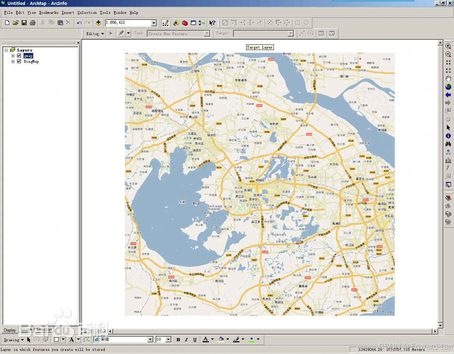Create a new map document
The width and height of the screenshot is (454, 354).
pos(7,23)
